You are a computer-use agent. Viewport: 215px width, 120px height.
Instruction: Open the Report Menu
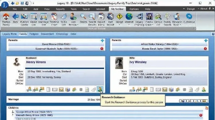click(101, 19)
